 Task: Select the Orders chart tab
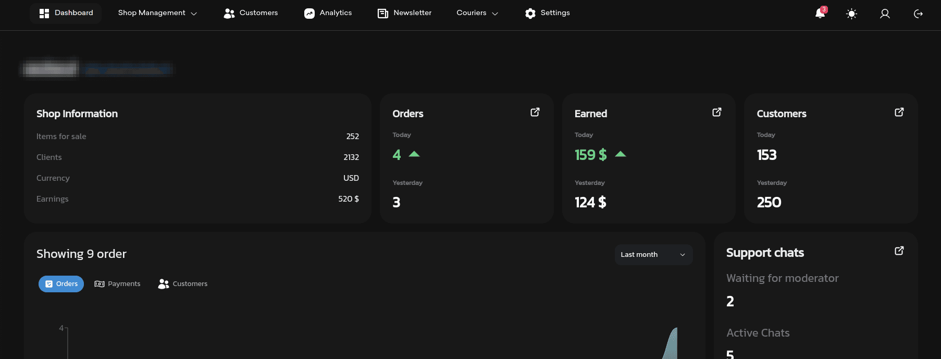(x=61, y=284)
